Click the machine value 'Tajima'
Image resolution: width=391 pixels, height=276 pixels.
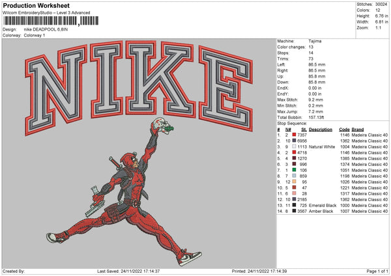315,41
